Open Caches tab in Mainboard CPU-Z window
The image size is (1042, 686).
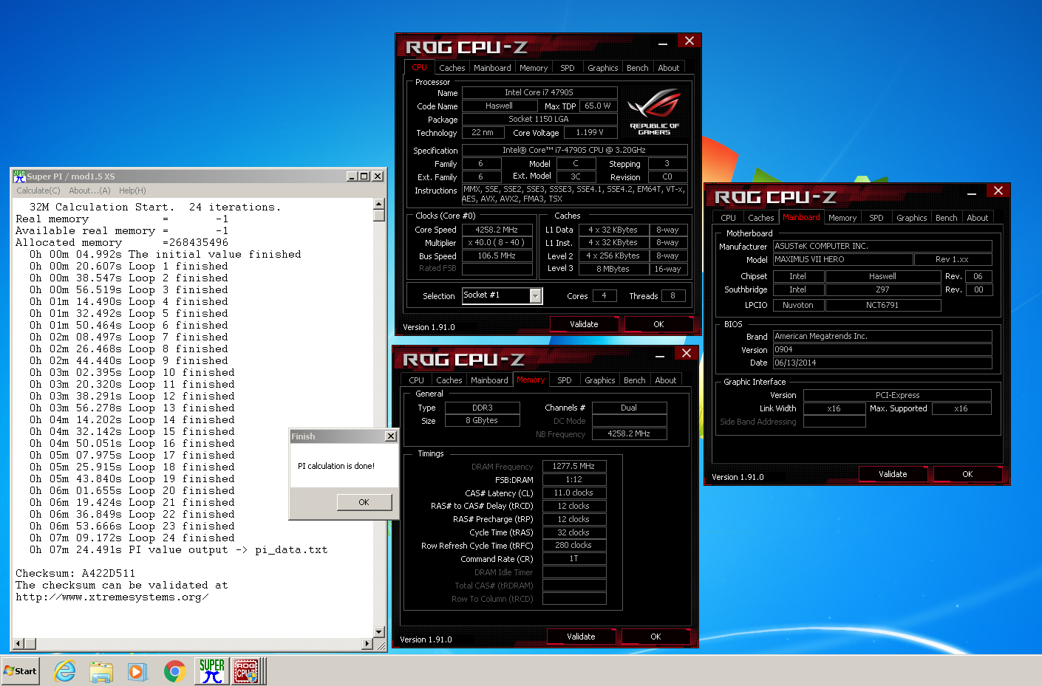[x=760, y=218]
